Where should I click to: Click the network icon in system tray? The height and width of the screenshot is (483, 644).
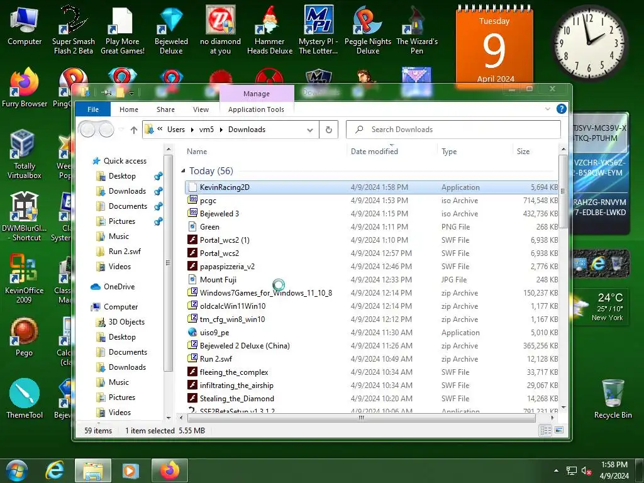571,471
